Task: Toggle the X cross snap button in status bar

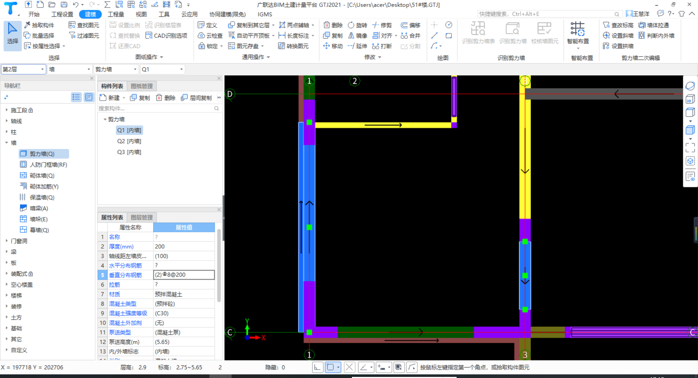Action: pyautogui.click(x=349, y=367)
